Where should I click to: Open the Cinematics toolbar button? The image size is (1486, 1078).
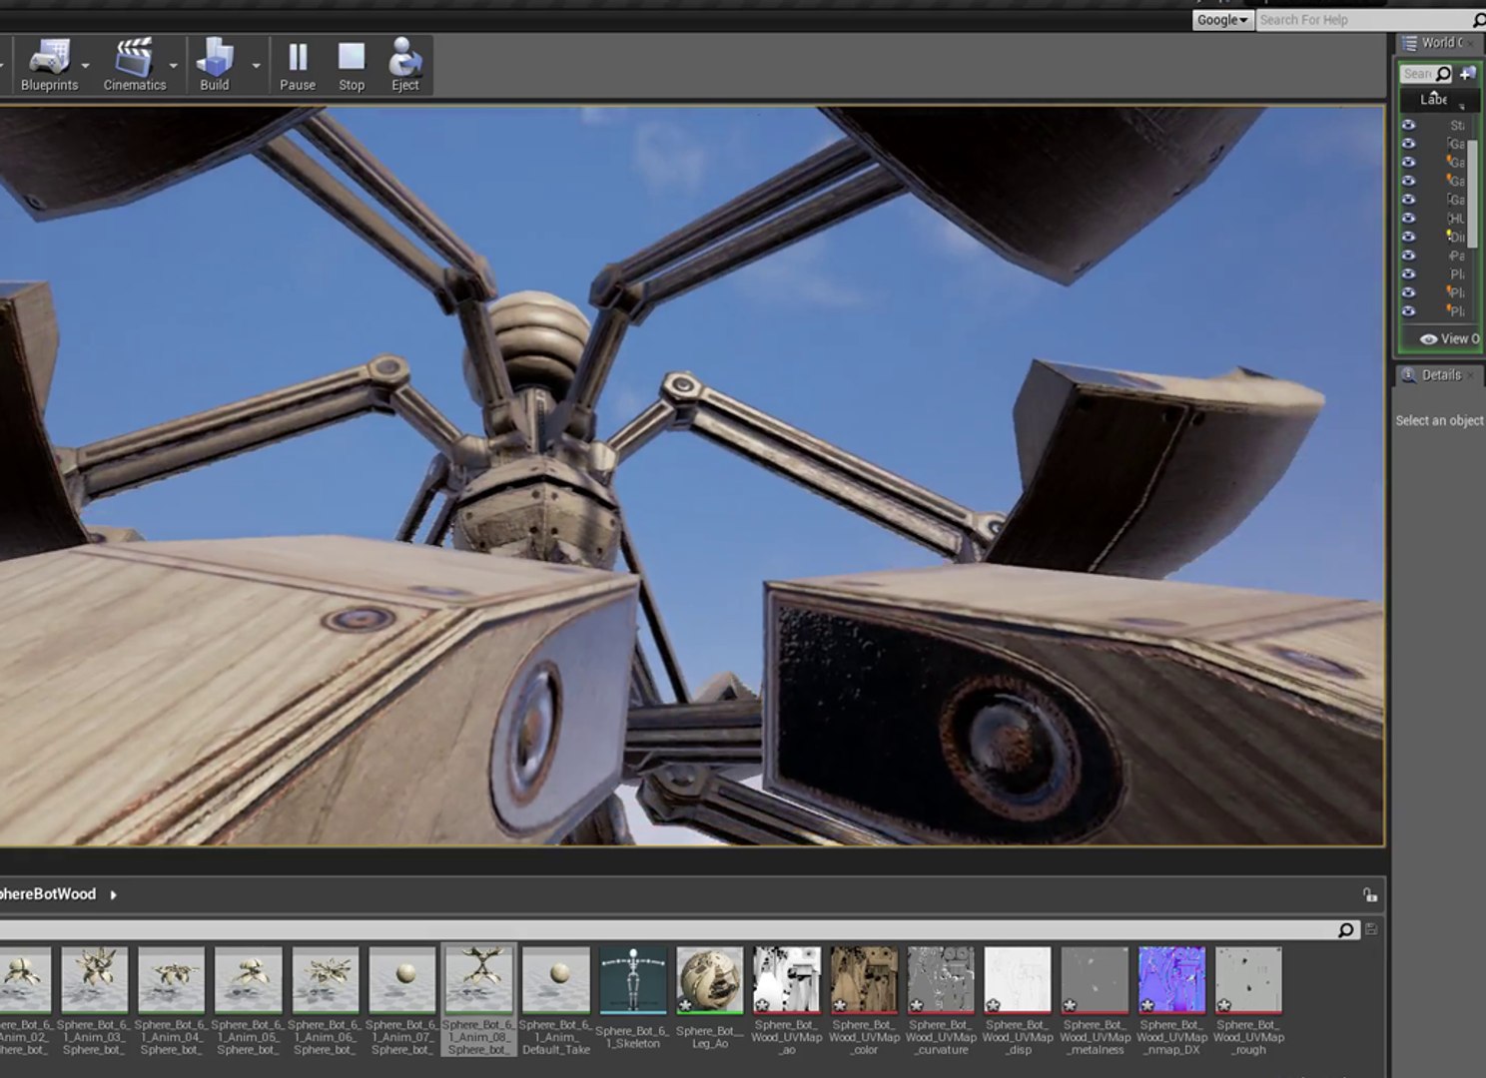coord(135,66)
